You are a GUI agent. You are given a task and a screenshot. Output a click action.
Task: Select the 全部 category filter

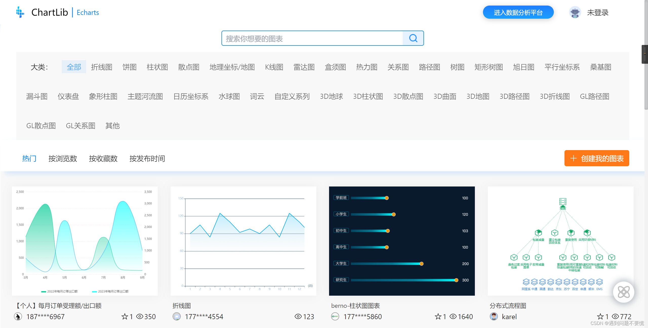click(x=74, y=67)
